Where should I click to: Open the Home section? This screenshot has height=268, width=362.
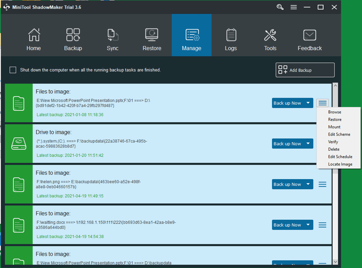pyautogui.click(x=34, y=39)
